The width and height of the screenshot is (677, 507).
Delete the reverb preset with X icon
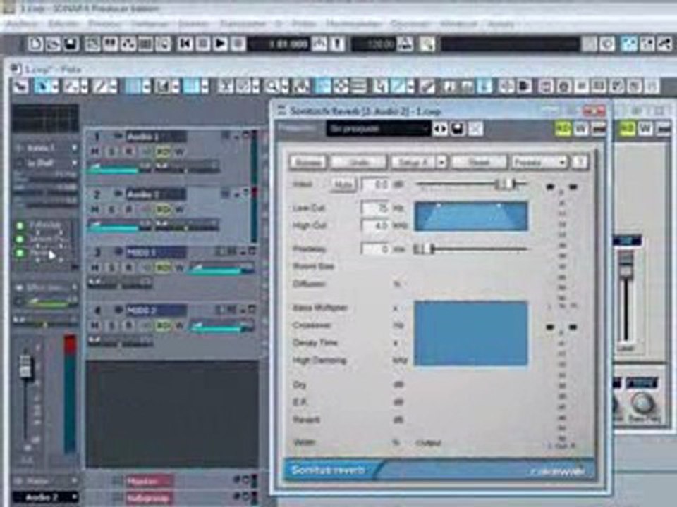point(475,128)
